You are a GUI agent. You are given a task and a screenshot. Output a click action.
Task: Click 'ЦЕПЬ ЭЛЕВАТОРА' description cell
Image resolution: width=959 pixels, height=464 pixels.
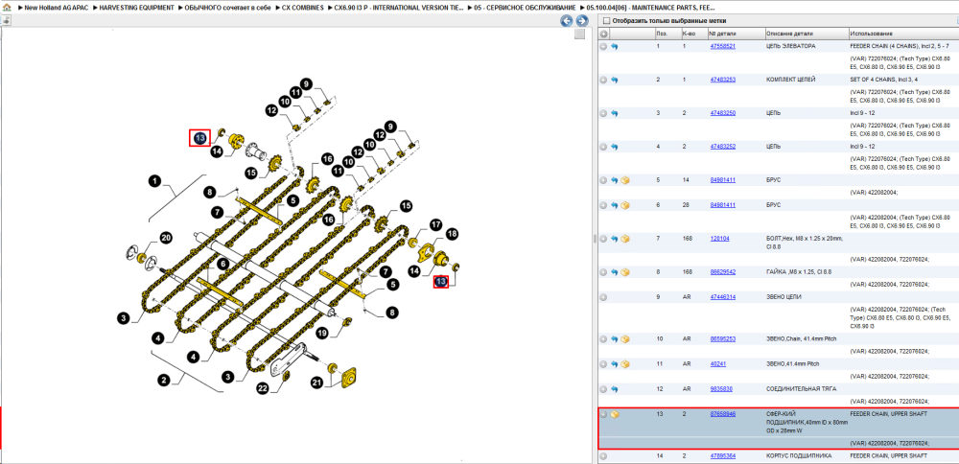click(x=790, y=46)
